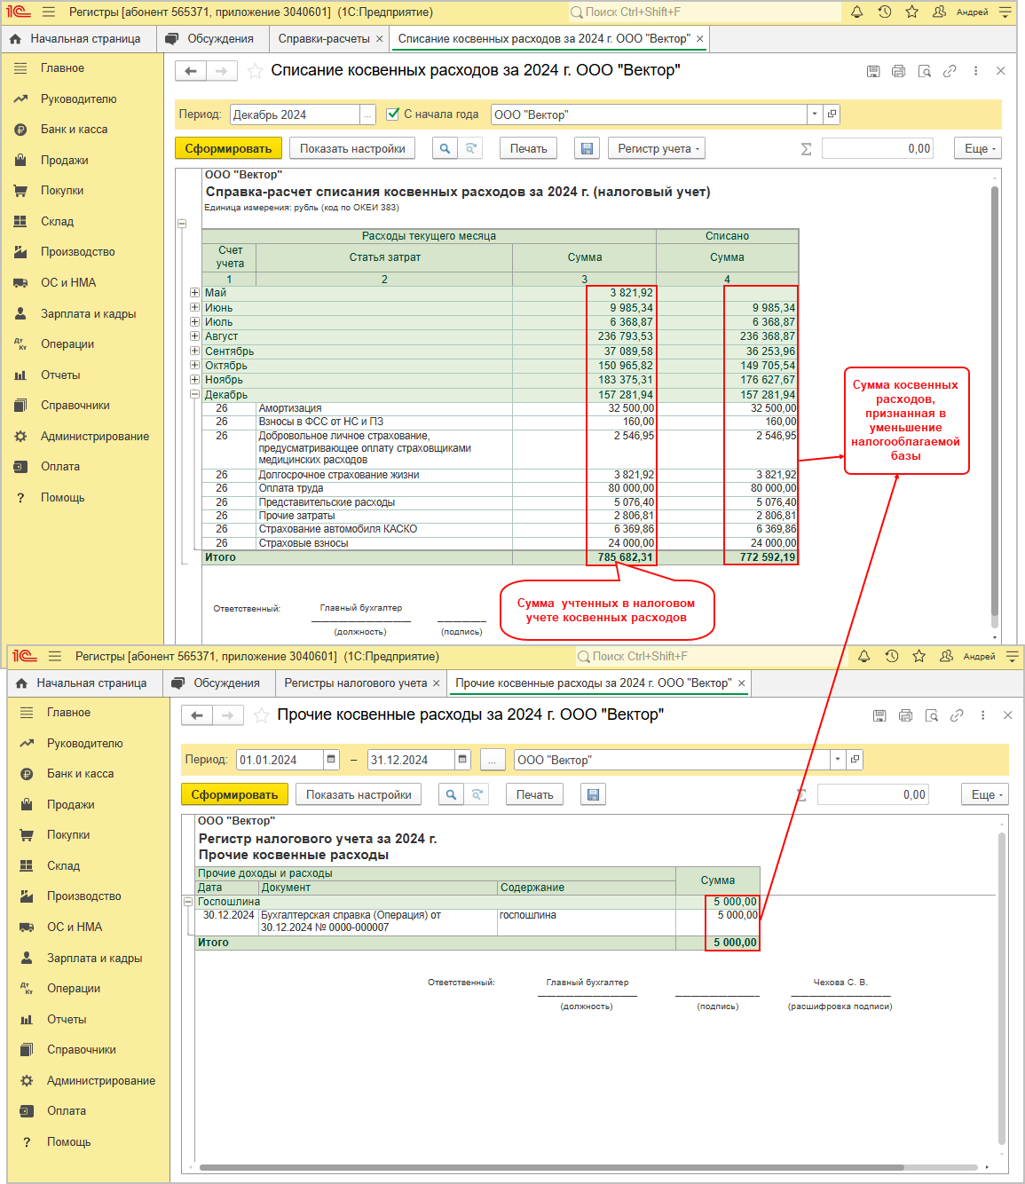This screenshot has height=1184, width=1025.
Task: Click period select button next to Декабрь 2024
Action: pos(367,114)
